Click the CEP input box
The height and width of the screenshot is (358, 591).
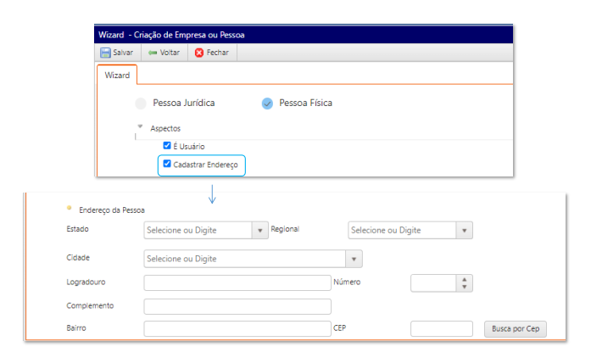(x=441, y=328)
